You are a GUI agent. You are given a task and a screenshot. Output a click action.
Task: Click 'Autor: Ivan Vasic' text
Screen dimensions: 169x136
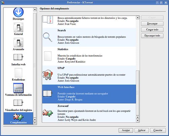coord(67,24)
